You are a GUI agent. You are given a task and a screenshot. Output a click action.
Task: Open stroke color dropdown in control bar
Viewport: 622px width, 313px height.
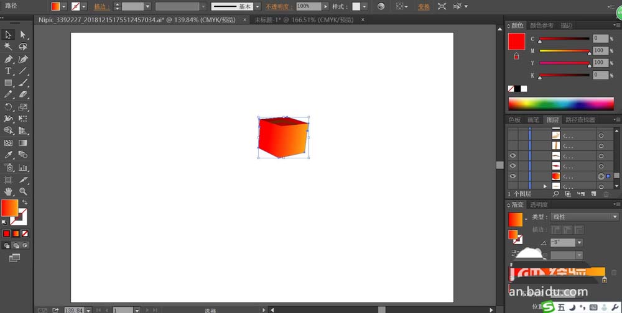(x=84, y=6)
